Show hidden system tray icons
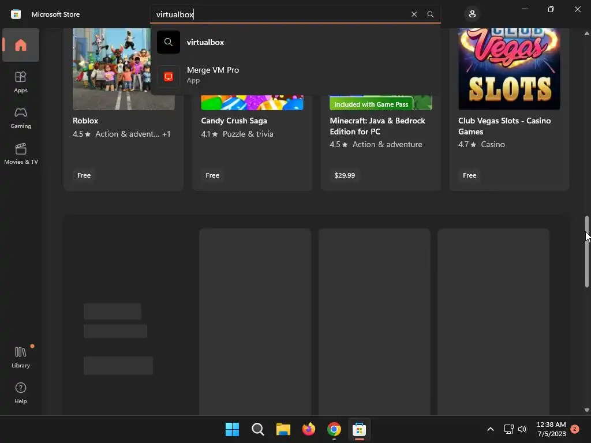Viewport: 591px width, 443px height. [491, 429]
